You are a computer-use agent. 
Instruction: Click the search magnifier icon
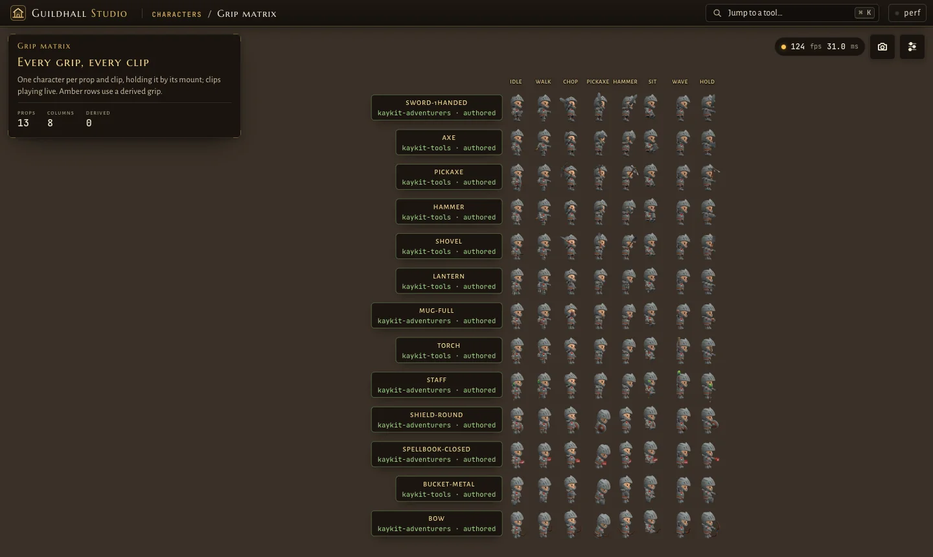pos(717,13)
